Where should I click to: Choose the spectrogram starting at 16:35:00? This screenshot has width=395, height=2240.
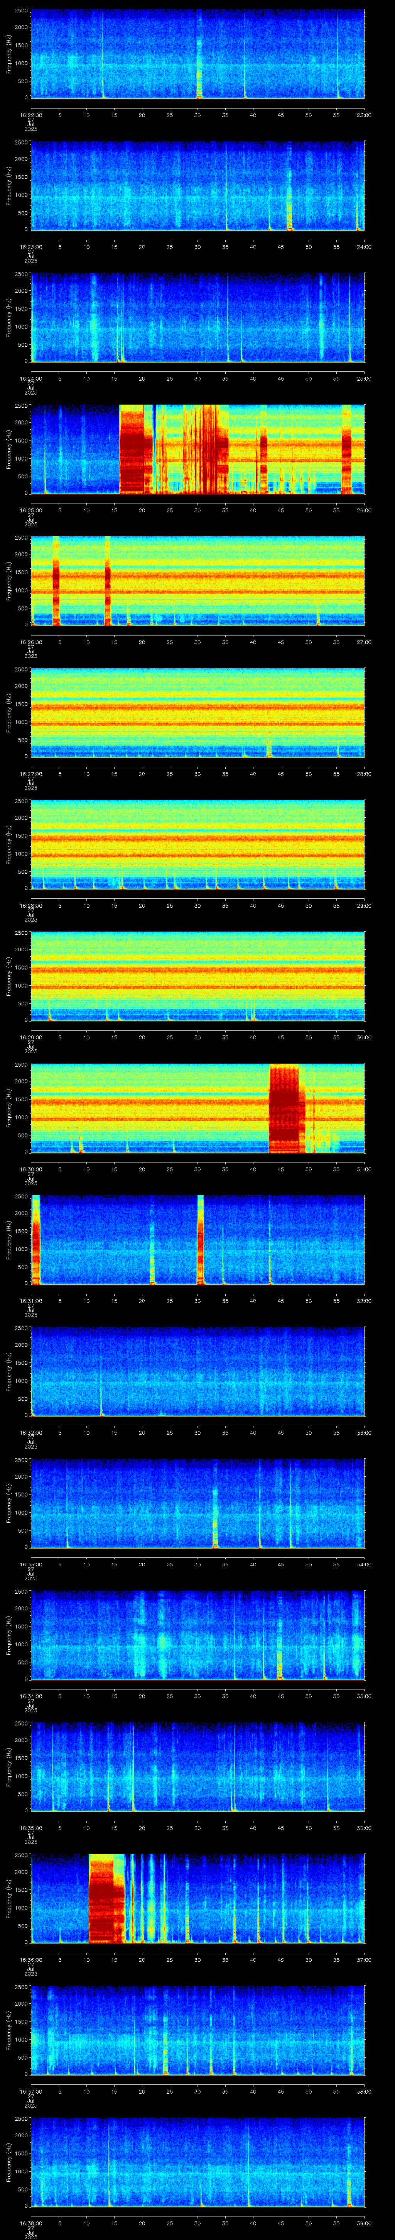point(197,1767)
